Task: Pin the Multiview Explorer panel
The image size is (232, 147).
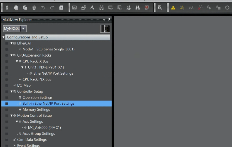Action: 109,20
